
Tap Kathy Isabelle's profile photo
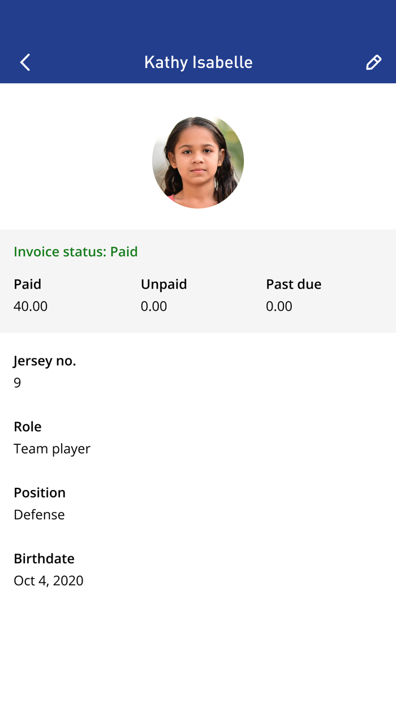pyautogui.click(x=198, y=162)
